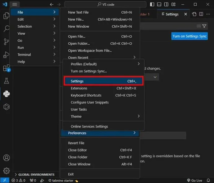Image resolution: width=214 pixels, height=183 pixels.
Task: Choose Configure User Snippets
Action: coord(104,102)
